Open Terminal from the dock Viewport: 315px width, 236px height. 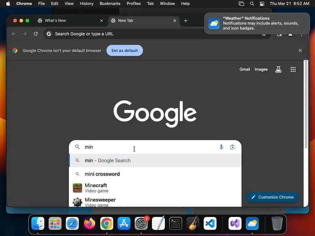pyautogui.click(x=176, y=223)
